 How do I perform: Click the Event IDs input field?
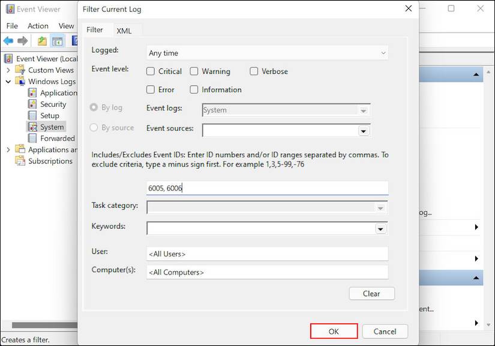267,188
